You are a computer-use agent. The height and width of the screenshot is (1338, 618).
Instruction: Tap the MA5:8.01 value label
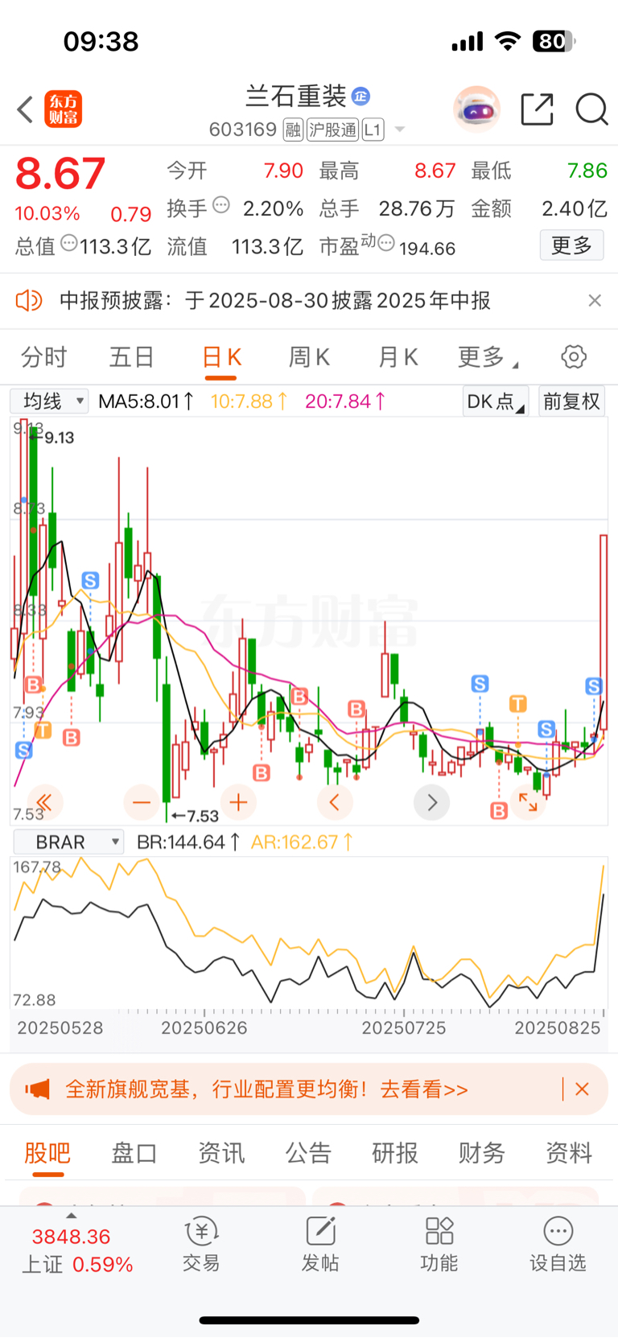click(146, 401)
